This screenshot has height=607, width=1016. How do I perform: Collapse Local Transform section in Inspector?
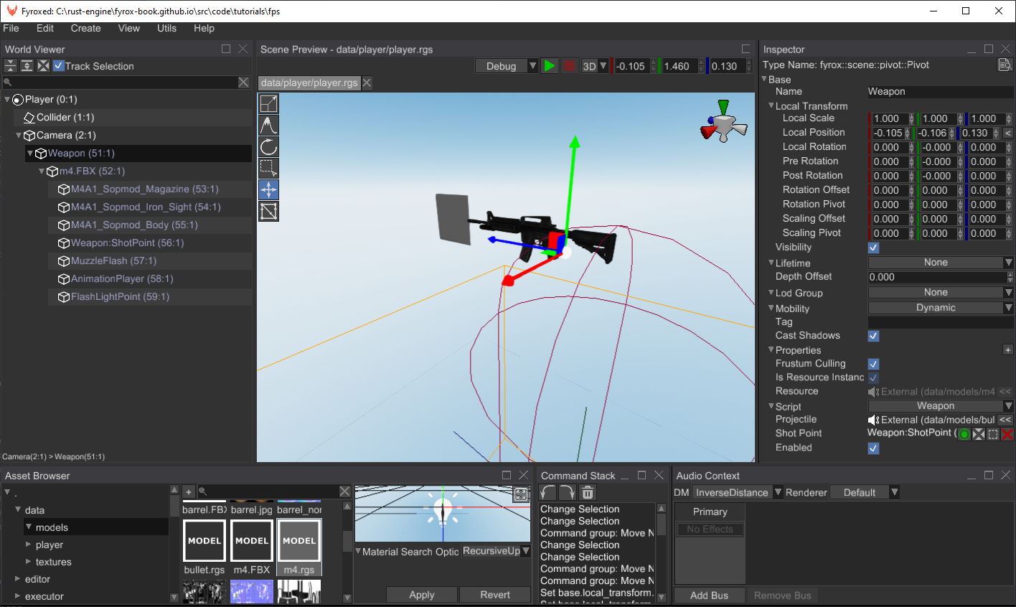click(771, 105)
